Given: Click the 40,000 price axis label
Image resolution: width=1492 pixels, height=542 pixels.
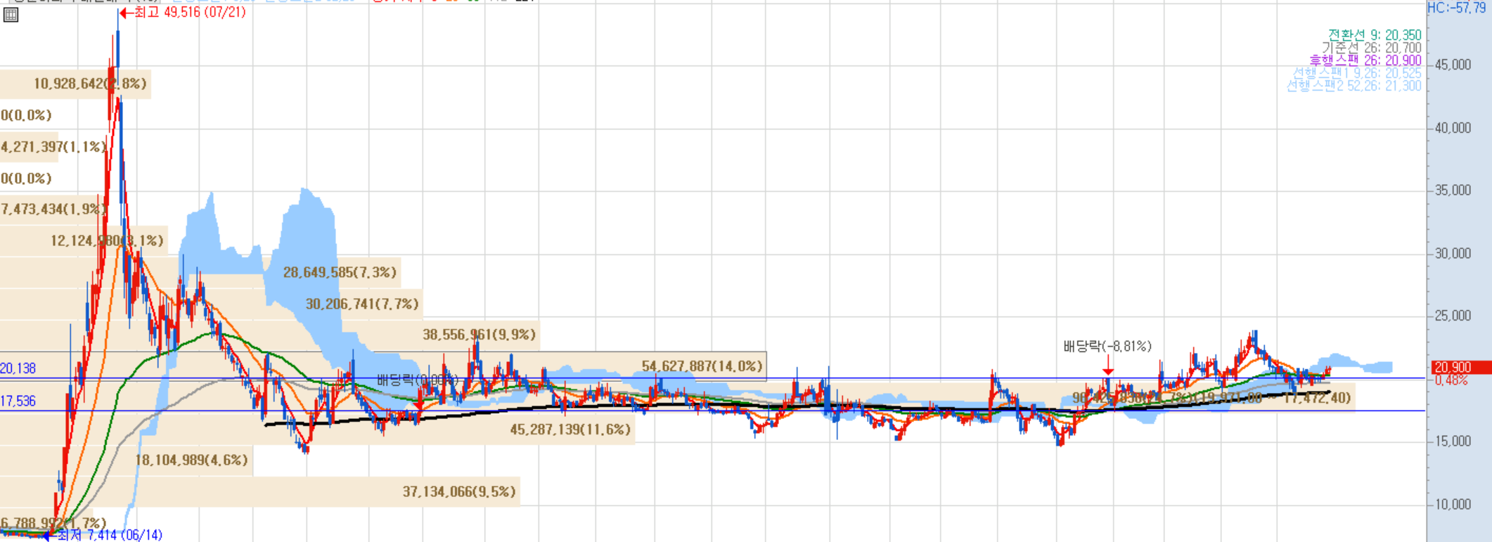Looking at the screenshot, I should point(1453,128).
